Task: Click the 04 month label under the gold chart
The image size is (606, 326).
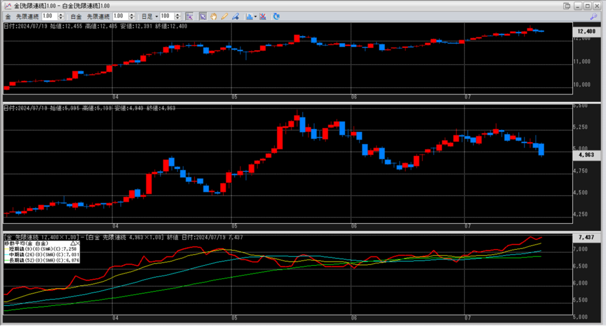Action: point(115,97)
